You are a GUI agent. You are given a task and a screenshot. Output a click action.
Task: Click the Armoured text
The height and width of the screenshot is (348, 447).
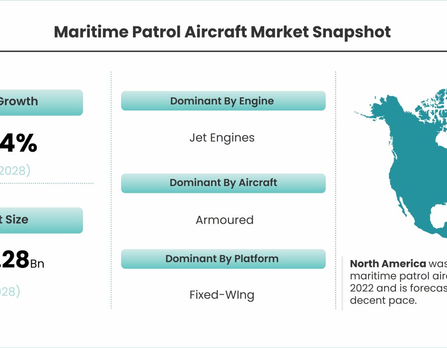[x=224, y=220]
